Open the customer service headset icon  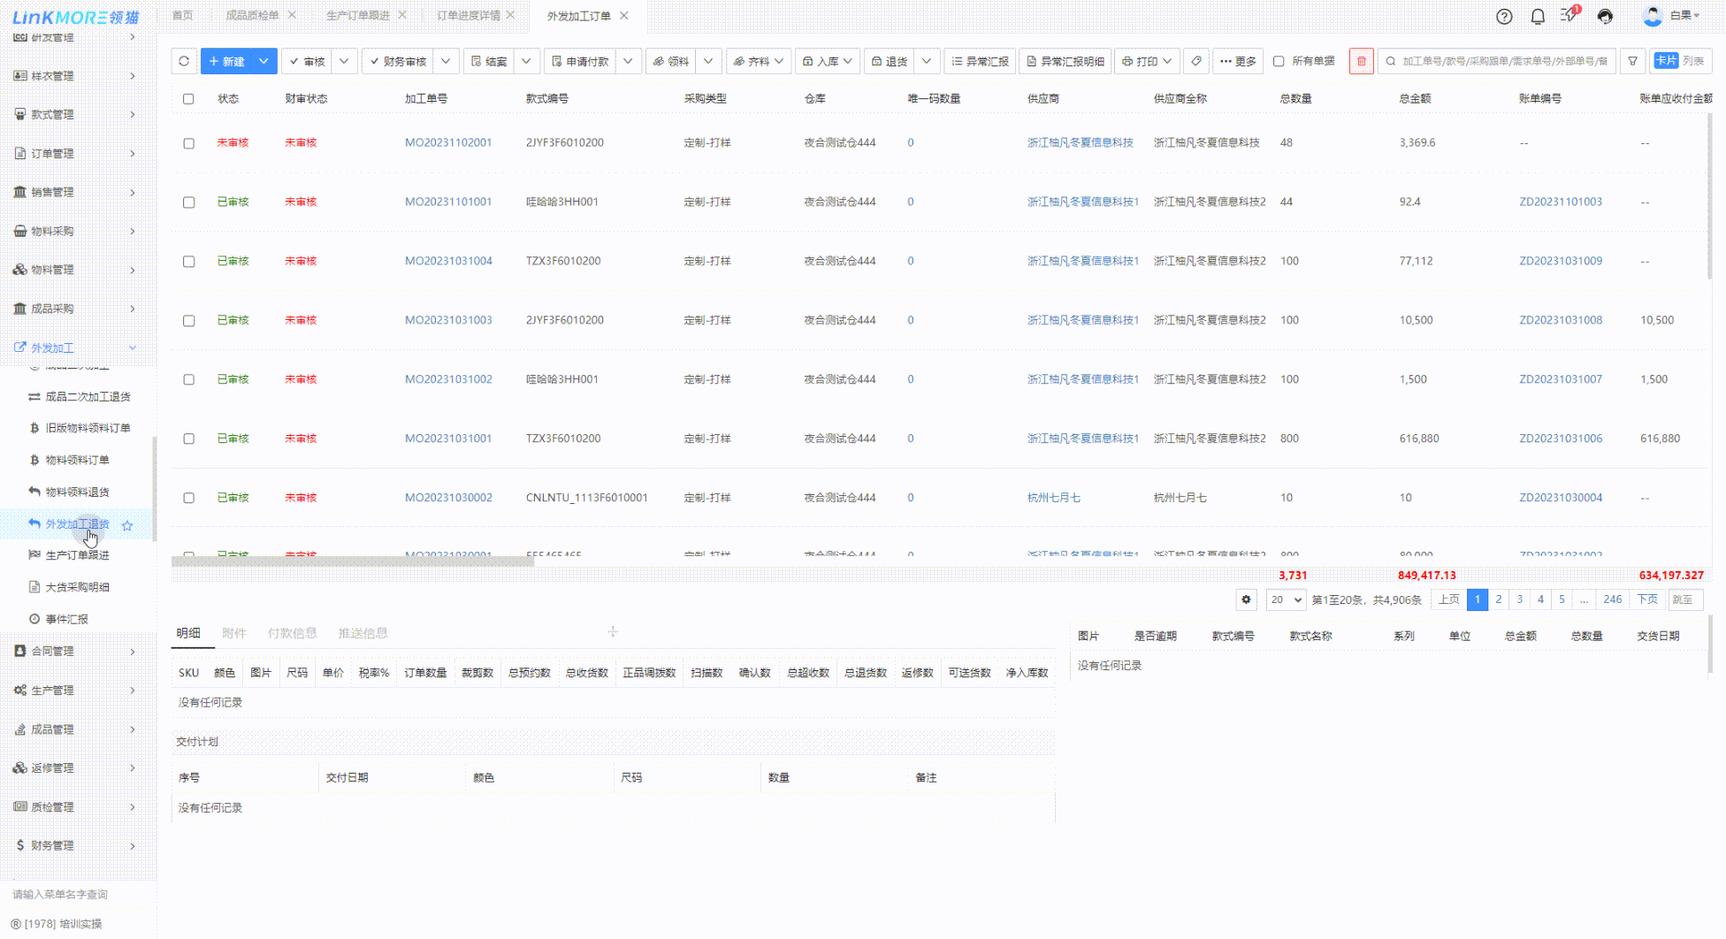pos(1605,16)
